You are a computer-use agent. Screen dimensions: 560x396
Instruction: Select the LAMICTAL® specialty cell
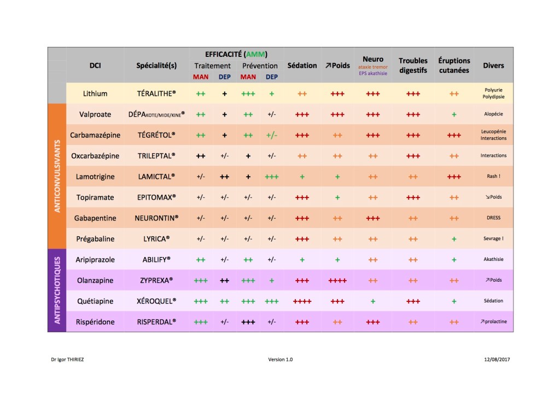(156, 176)
